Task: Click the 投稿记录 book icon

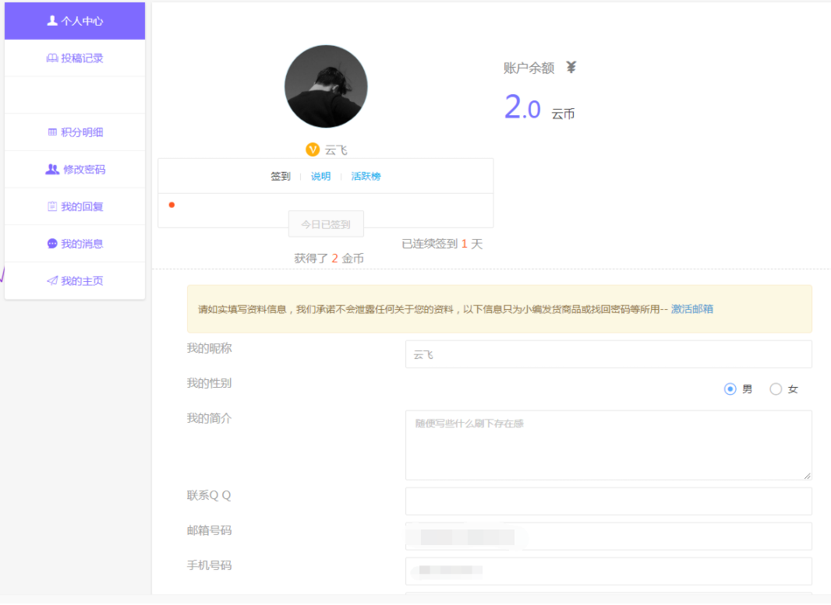Action: point(52,58)
